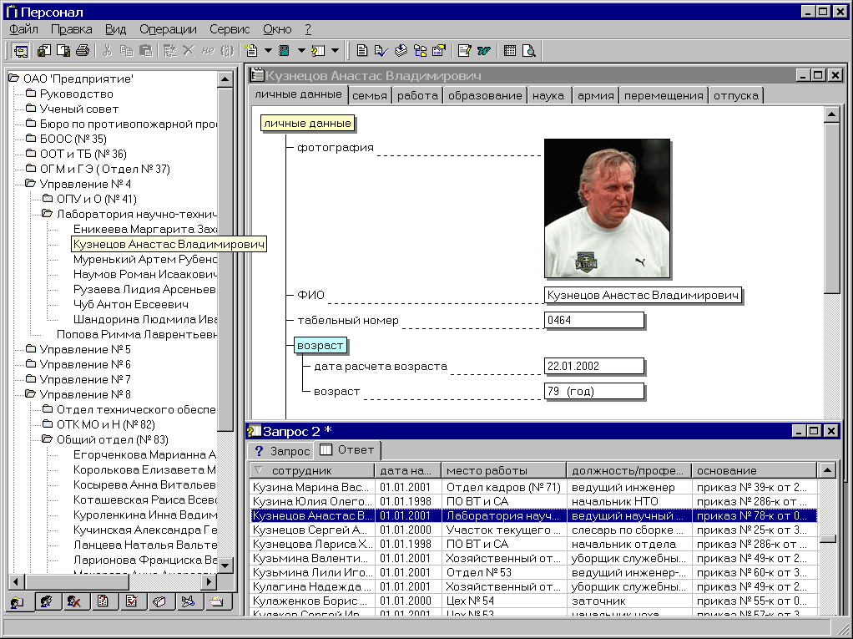
Task: Open the dropdown arrow beside the book icon
Action: (x=301, y=50)
